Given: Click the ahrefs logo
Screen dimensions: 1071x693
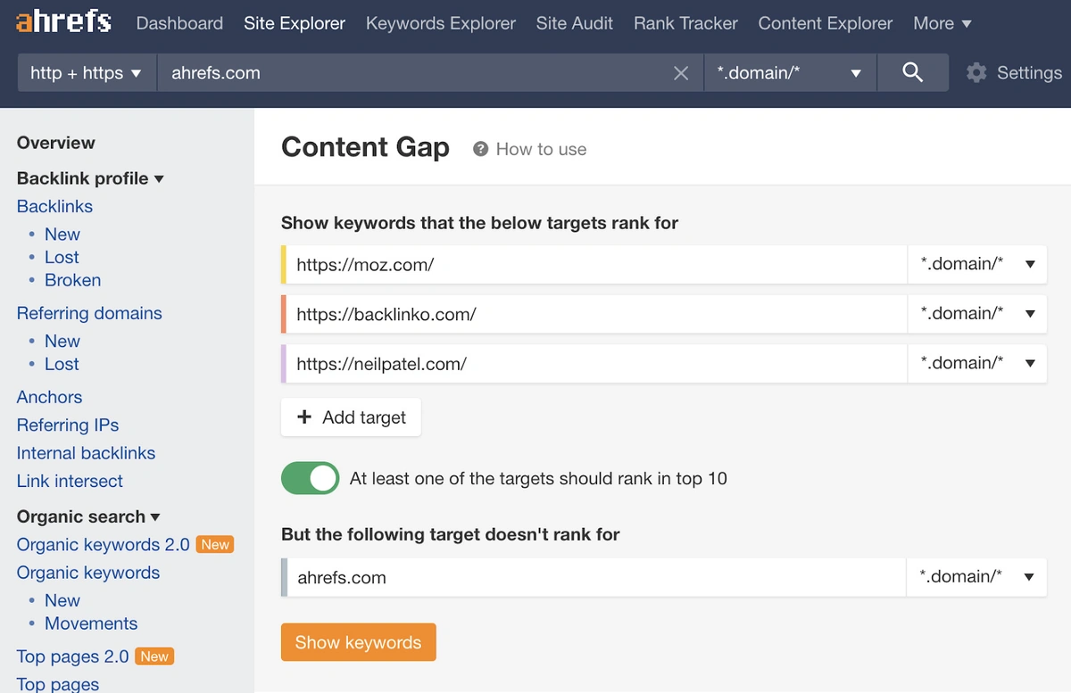Looking at the screenshot, I should click(61, 22).
